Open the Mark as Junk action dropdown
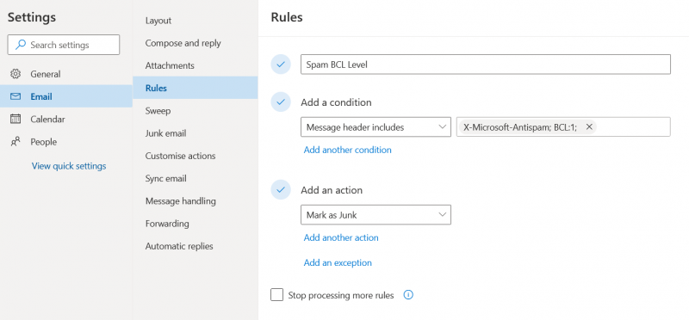689x320 pixels. (376, 215)
